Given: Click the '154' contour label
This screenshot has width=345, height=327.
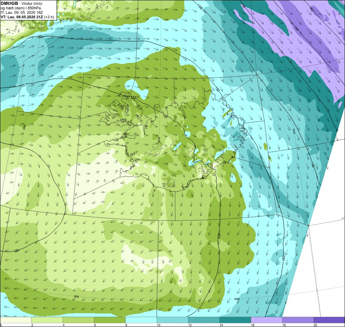Looking at the screenshot, I should (17, 251).
